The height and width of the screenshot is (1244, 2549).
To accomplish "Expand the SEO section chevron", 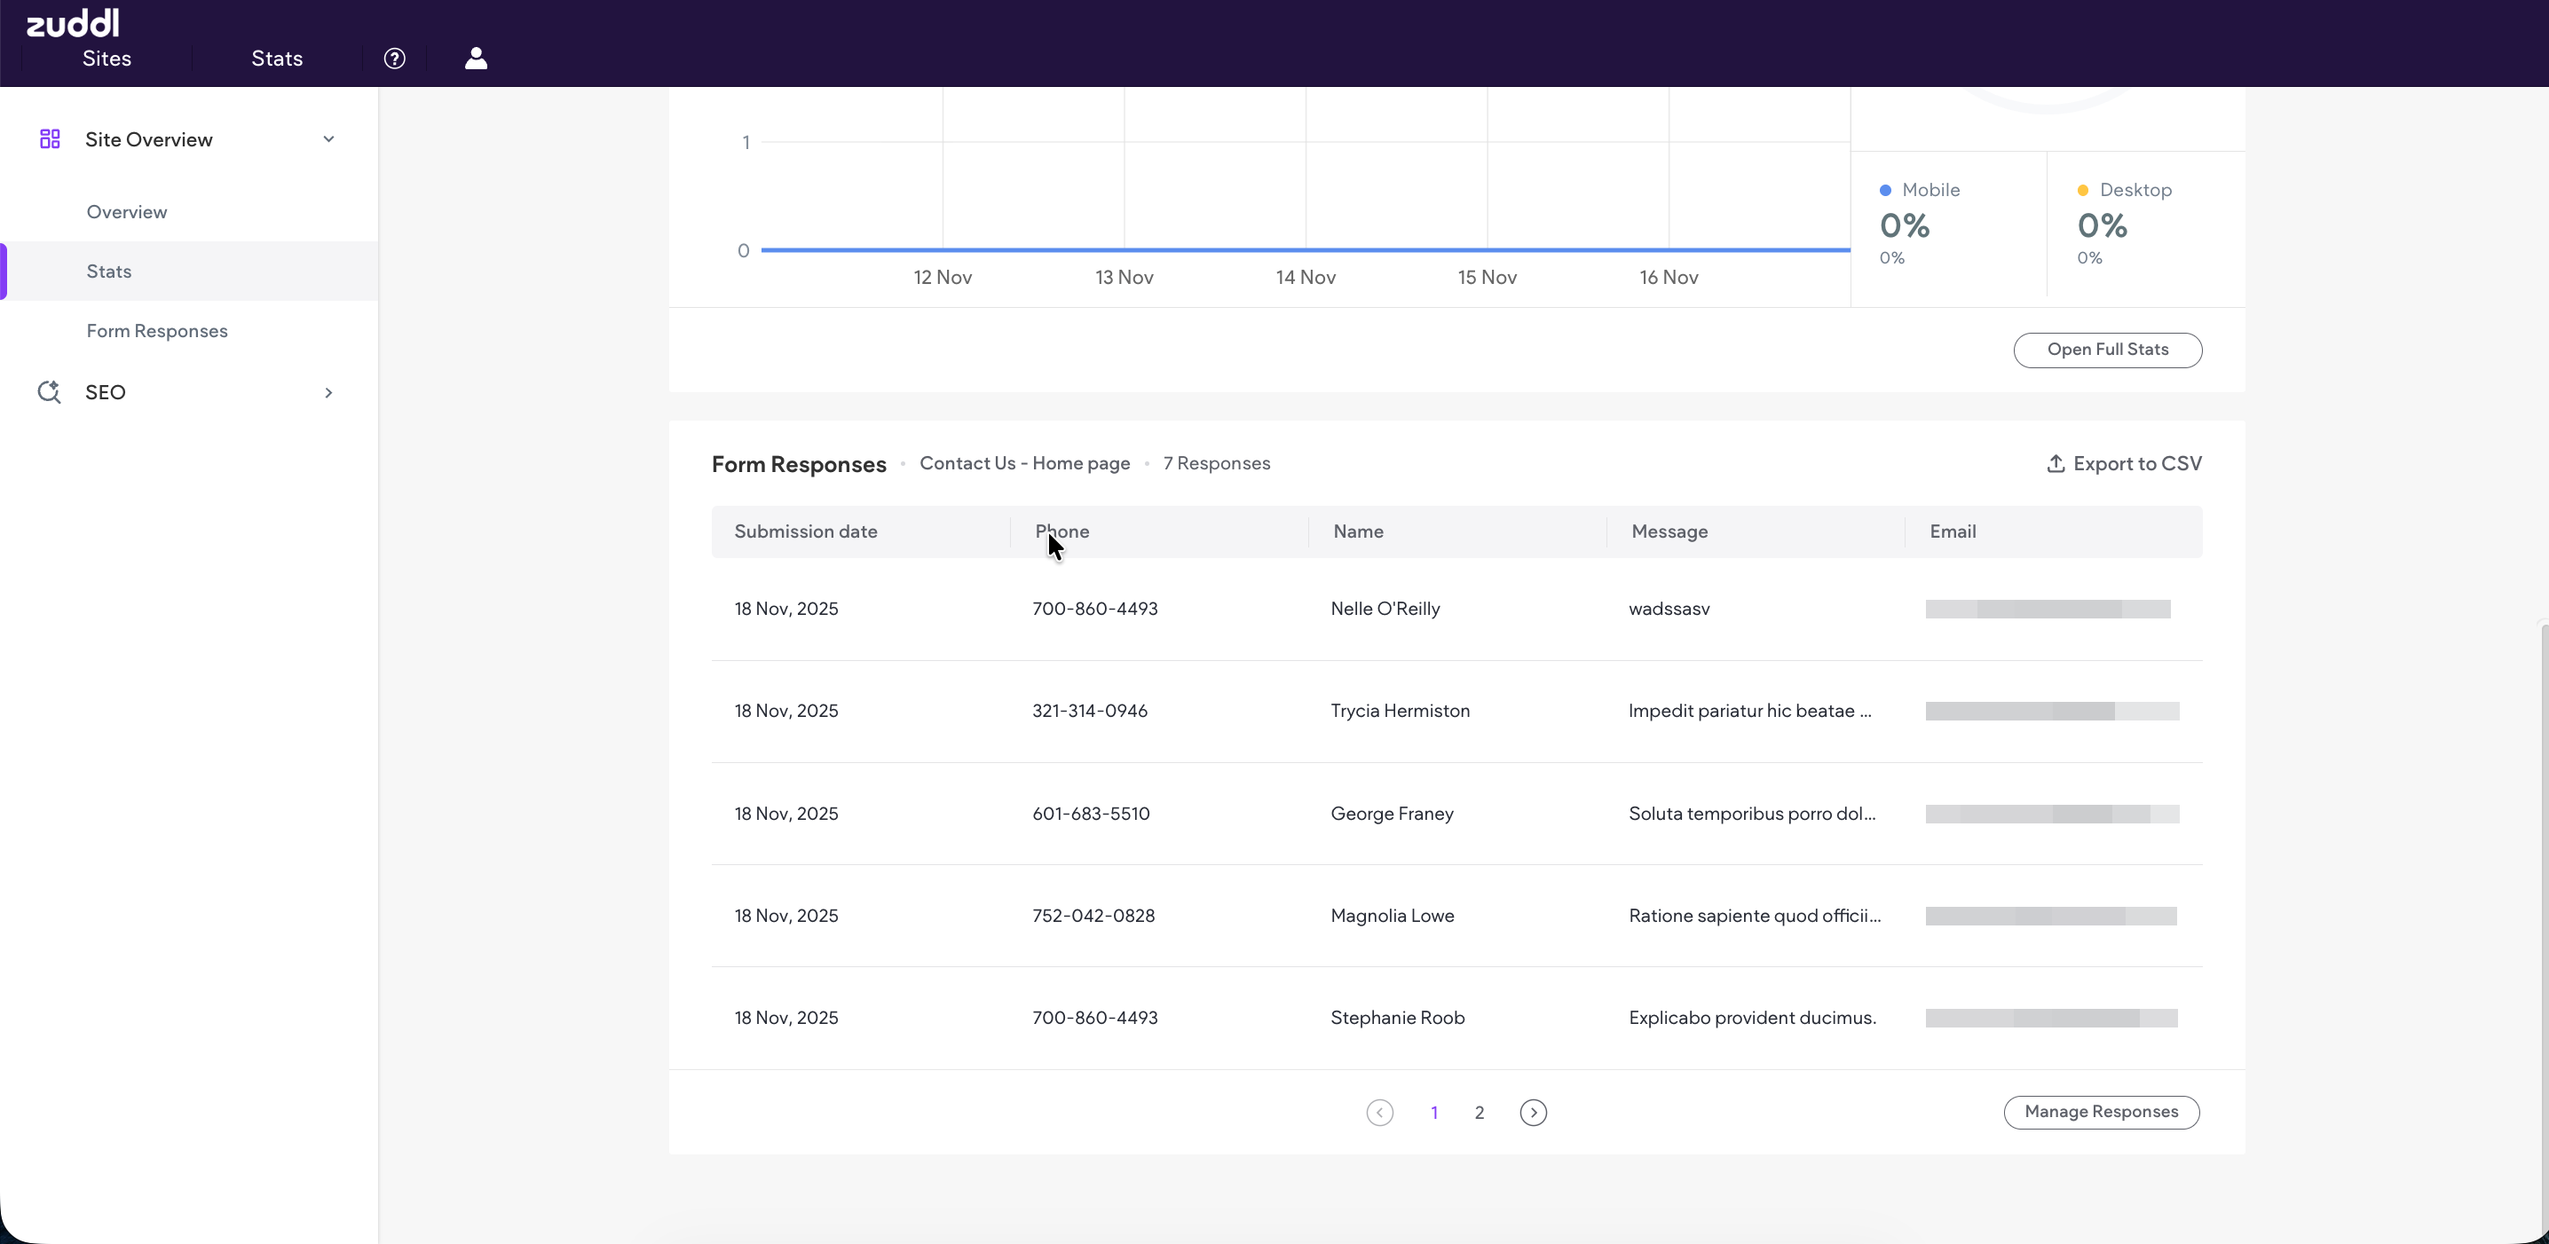I will coord(328,392).
